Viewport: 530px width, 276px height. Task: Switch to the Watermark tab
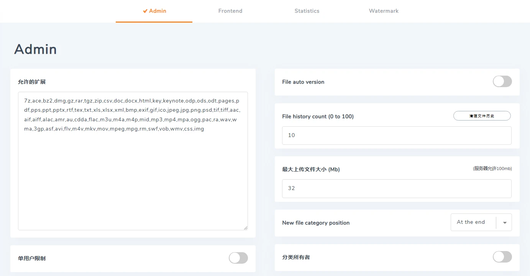tap(383, 11)
